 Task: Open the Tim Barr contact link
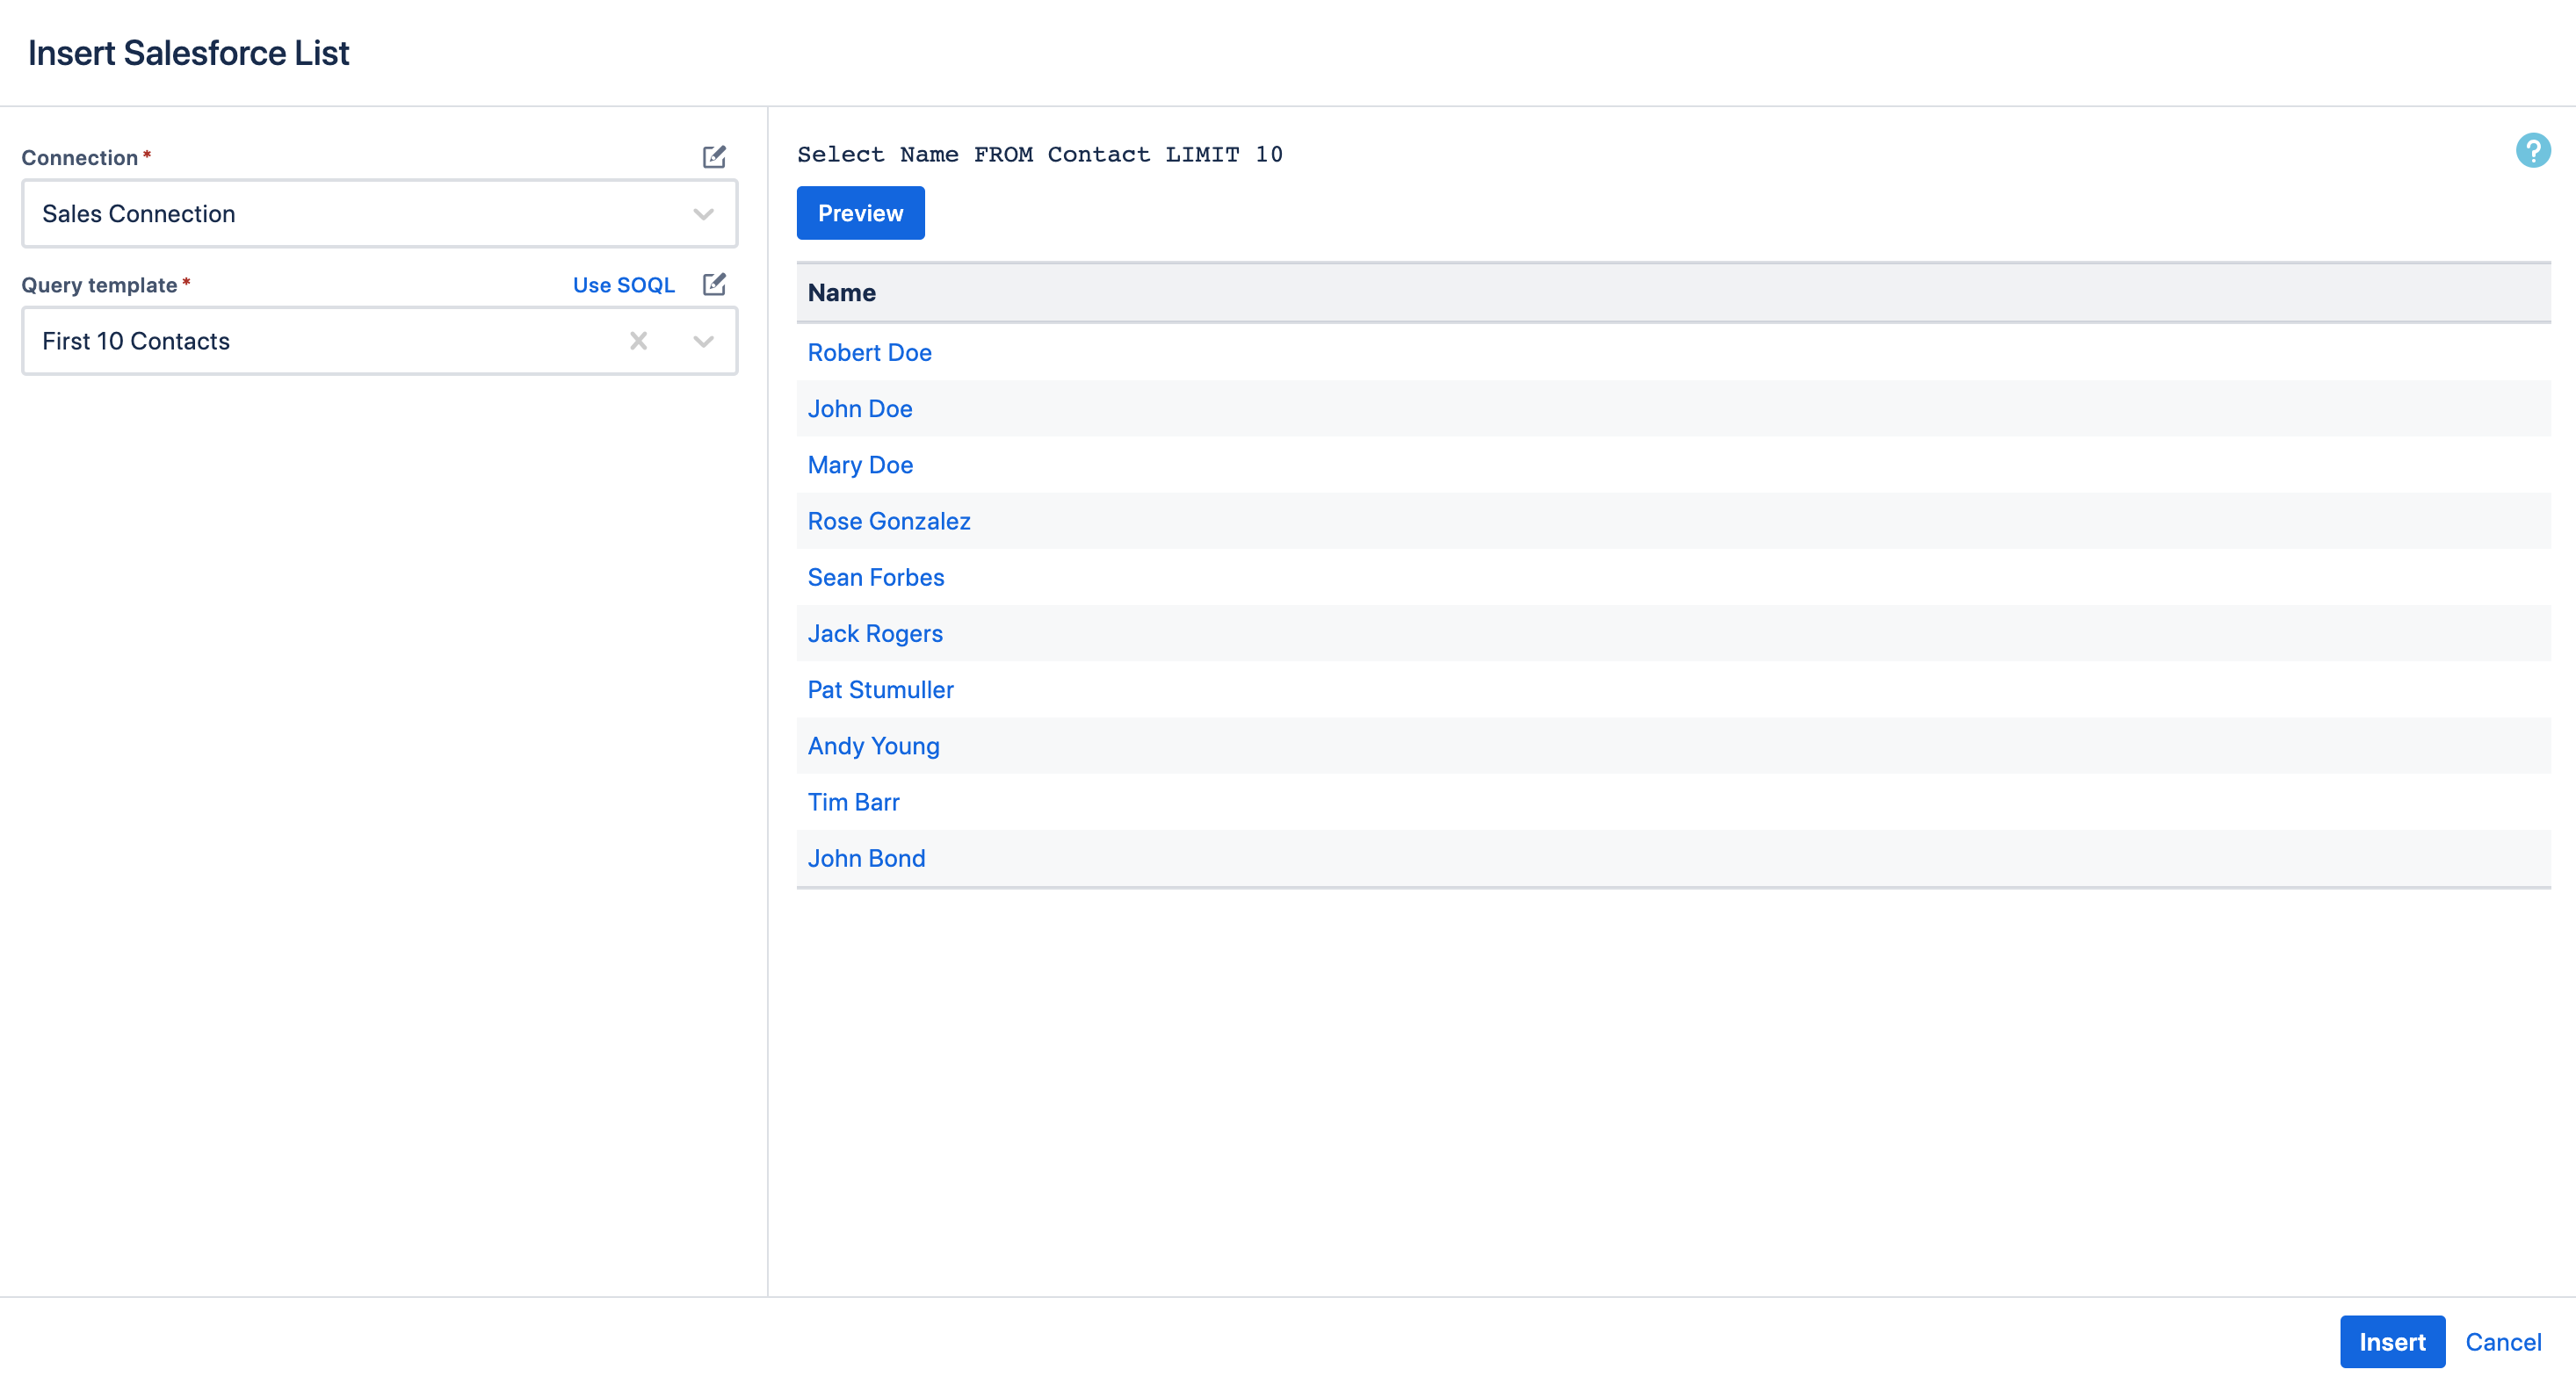pyautogui.click(x=853, y=803)
